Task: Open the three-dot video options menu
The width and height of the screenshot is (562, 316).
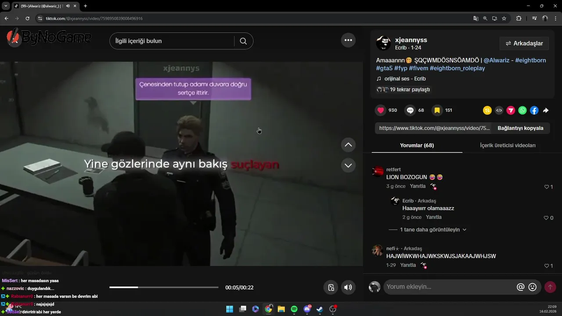Action: click(348, 40)
